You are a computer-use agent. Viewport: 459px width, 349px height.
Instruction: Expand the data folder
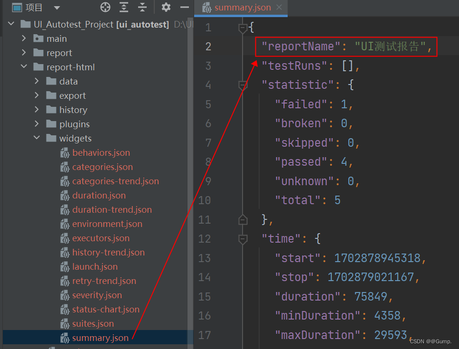coord(37,81)
